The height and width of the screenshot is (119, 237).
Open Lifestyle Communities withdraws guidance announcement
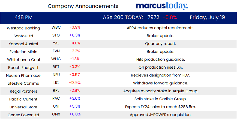pyautogui.click(x=160, y=83)
